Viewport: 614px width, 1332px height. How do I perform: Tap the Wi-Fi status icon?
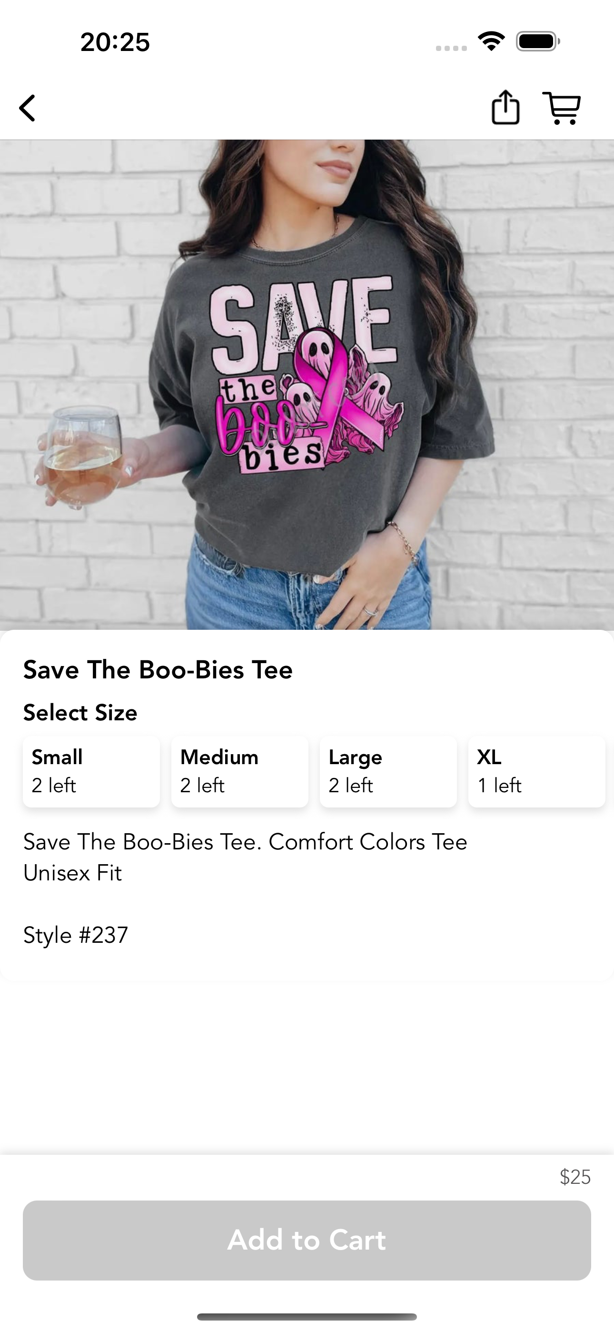(492, 41)
